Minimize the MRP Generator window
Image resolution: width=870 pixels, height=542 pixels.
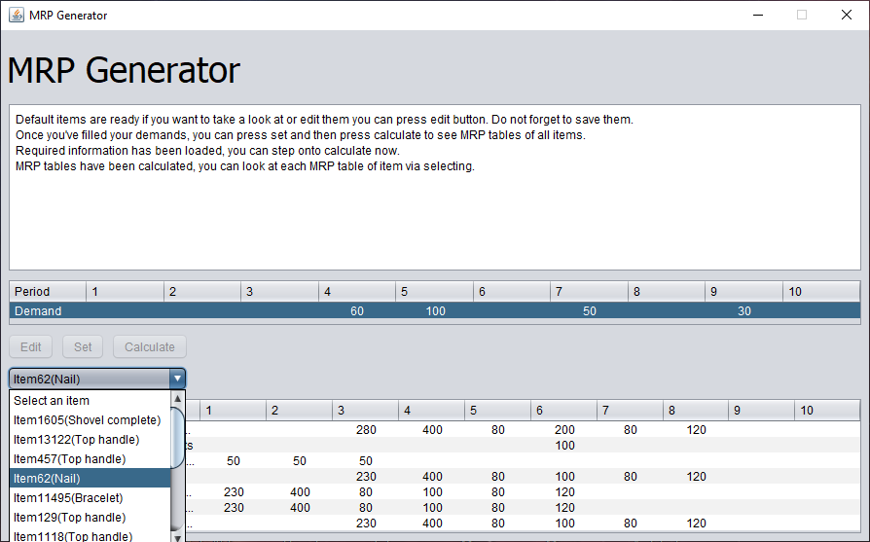758,15
